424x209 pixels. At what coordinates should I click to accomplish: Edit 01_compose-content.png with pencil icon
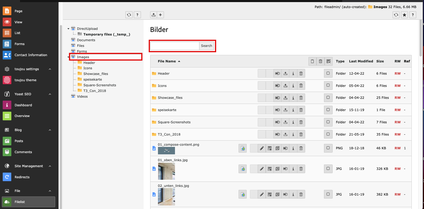(262, 148)
